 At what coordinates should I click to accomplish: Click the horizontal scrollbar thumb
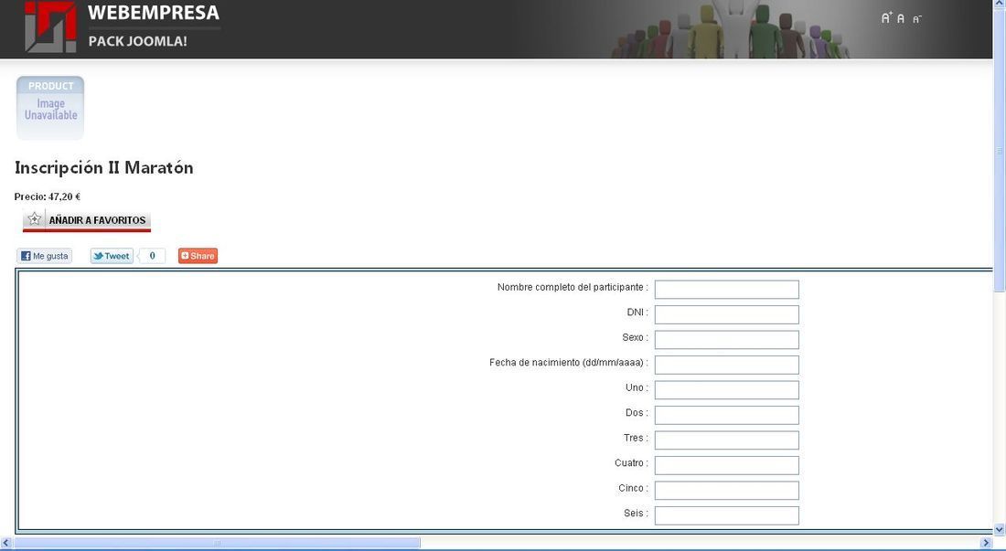pyautogui.click(x=217, y=544)
